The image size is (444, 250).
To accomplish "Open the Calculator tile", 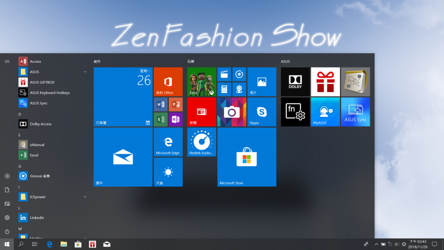I will pyautogui.click(x=224, y=89).
